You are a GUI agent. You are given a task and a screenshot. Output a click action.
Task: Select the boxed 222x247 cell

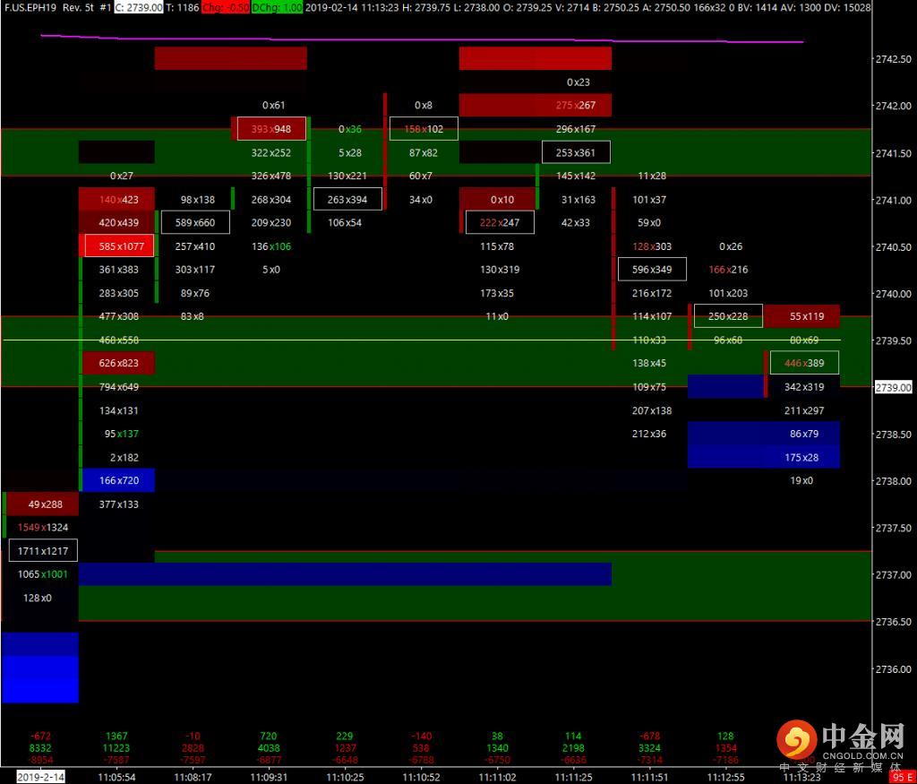pos(500,222)
